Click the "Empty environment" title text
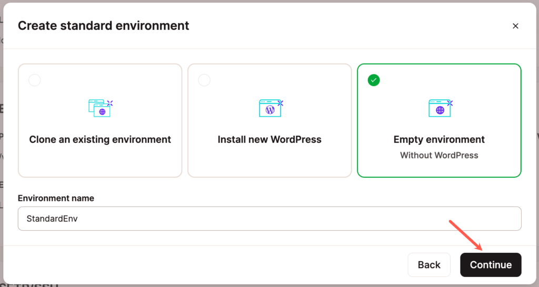The image size is (539, 287). (x=439, y=140)
